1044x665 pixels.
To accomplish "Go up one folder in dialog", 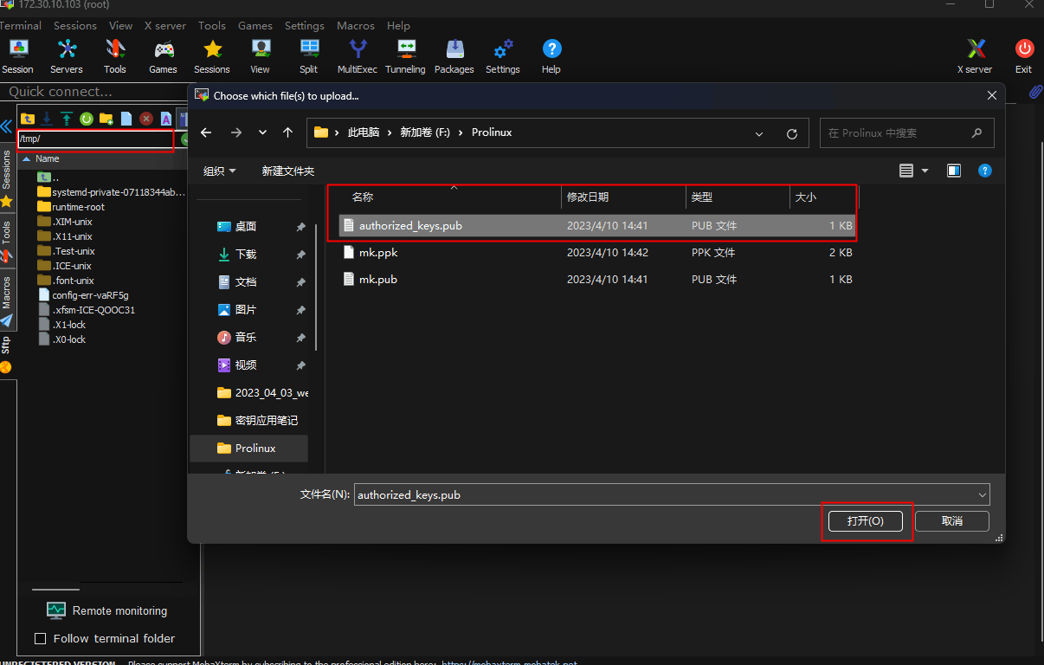I will (x=288, y=132).
